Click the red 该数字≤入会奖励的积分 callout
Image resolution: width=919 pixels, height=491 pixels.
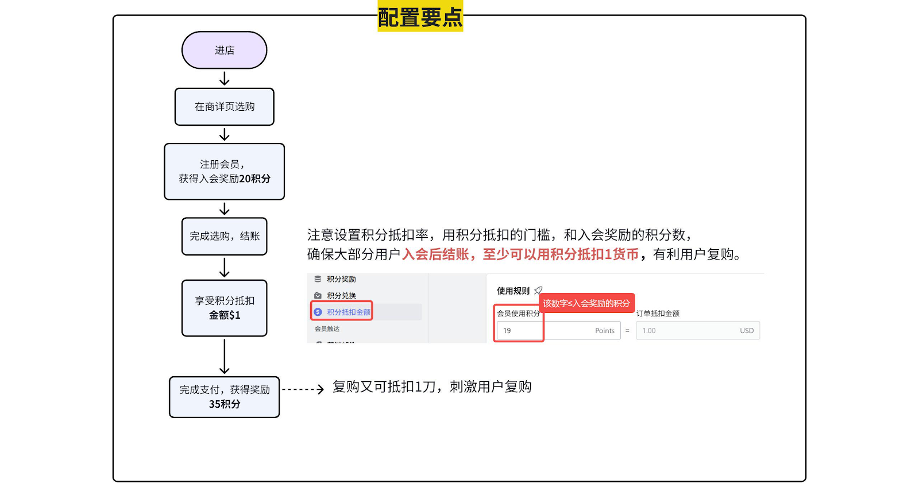tap(586, 303)
